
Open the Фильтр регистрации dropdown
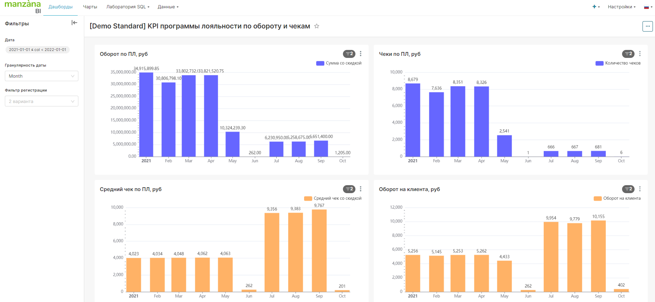[x=42, y=101]
